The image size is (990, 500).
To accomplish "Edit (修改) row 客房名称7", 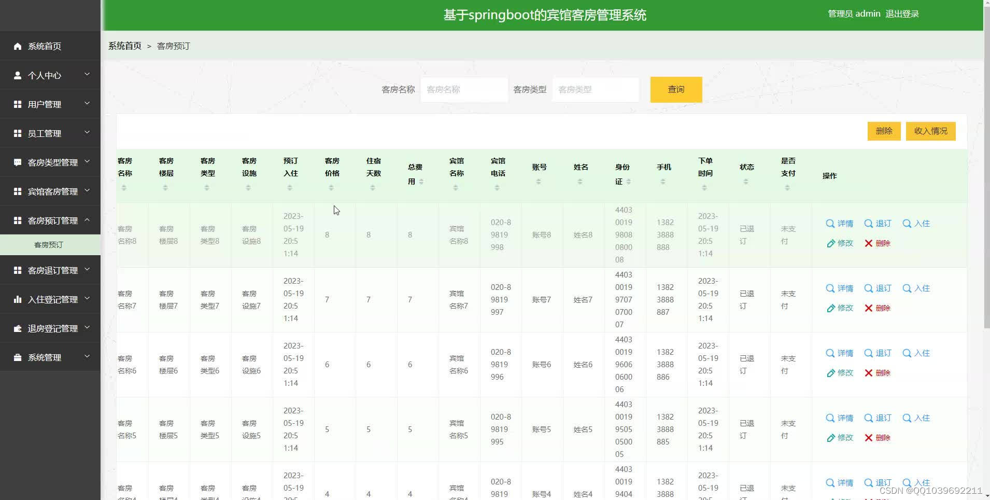I will [x=840, y=308].
